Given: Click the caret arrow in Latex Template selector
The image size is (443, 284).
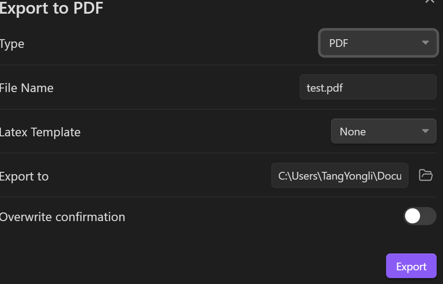Looking at the screenshot, I should coord(425,131).
